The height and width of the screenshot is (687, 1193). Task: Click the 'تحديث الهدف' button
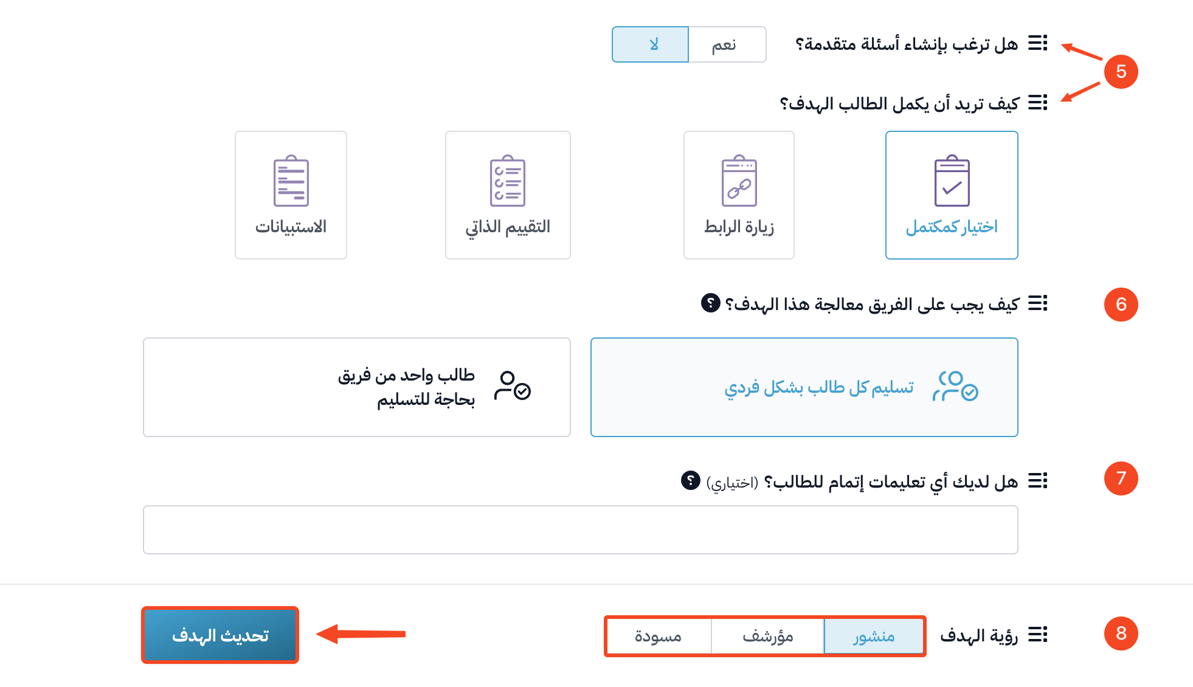pos(220,635)
